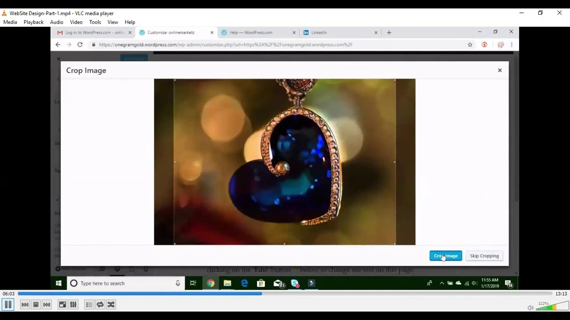
Task: Reload the browser page
Action: [80, 44]
